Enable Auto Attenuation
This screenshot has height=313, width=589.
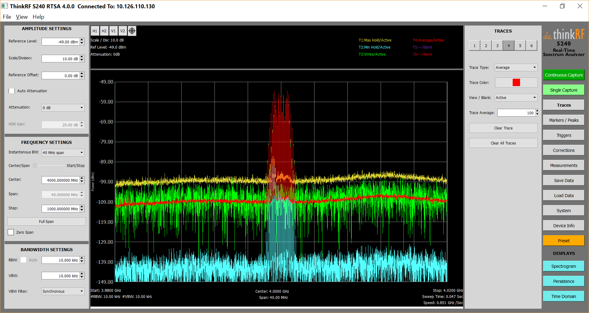(12, 91)
